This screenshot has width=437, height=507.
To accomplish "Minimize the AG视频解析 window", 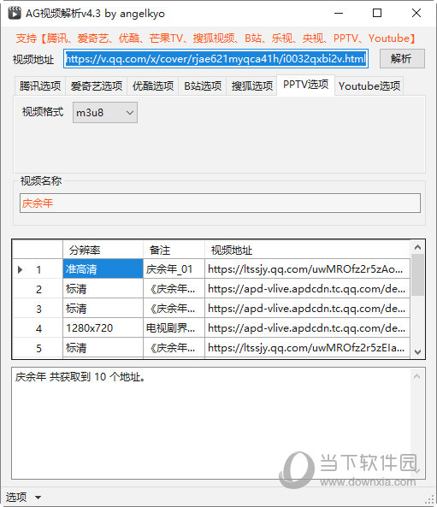I will 339,13.
